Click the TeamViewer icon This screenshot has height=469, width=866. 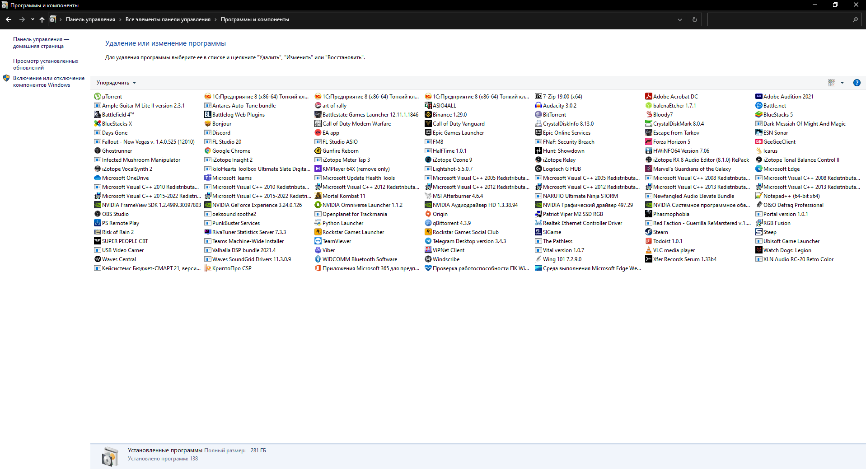tap(318, 241)
